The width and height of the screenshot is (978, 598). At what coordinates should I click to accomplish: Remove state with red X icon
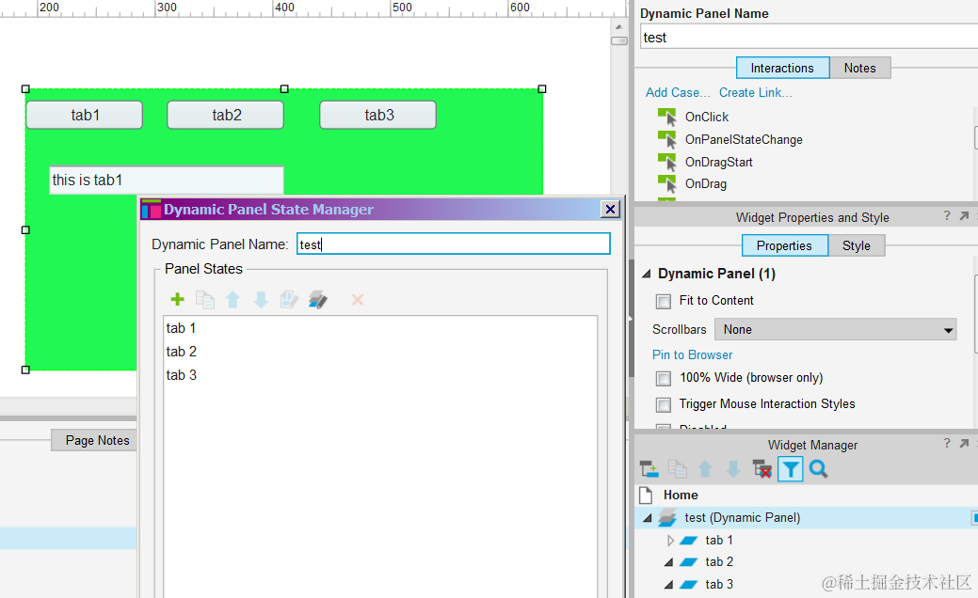[x=358, y=300]
